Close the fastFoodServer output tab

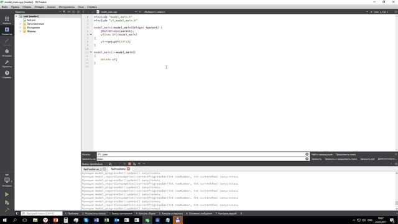tap(104, 169)
